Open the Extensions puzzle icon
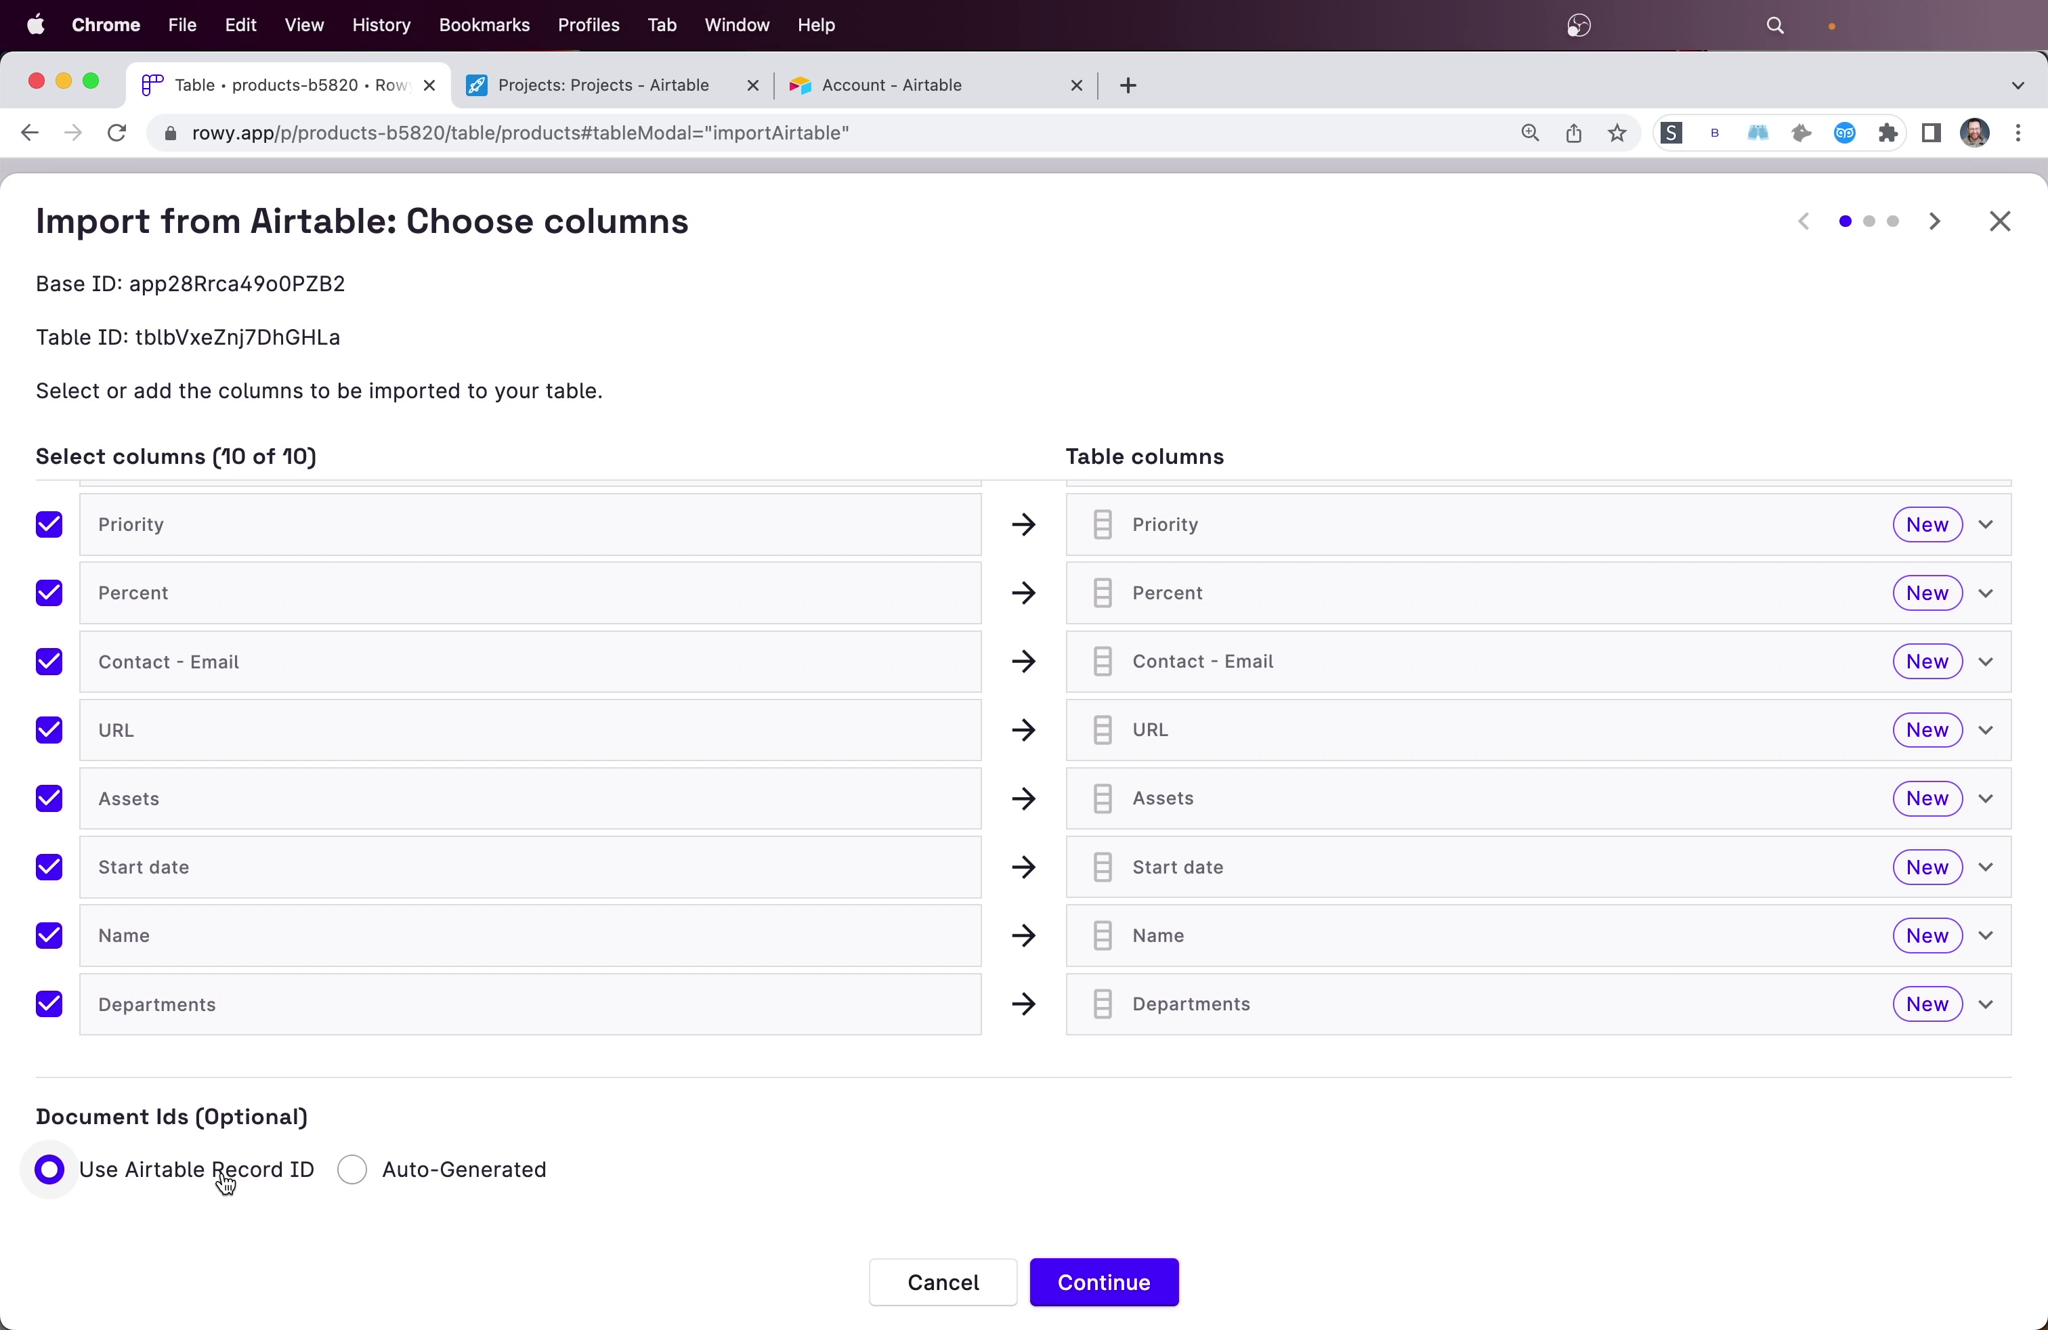The image size is (2048, 1330). pyautogui.click(x=1888, y=133)
